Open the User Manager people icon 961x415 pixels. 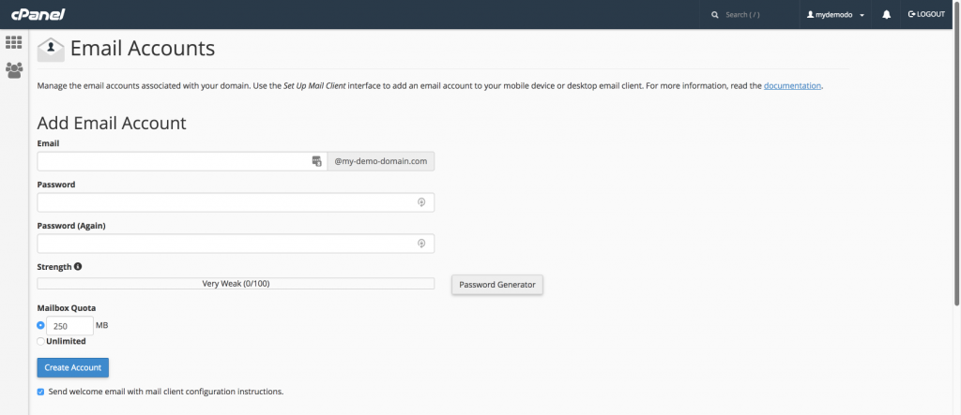click(14, 69)
